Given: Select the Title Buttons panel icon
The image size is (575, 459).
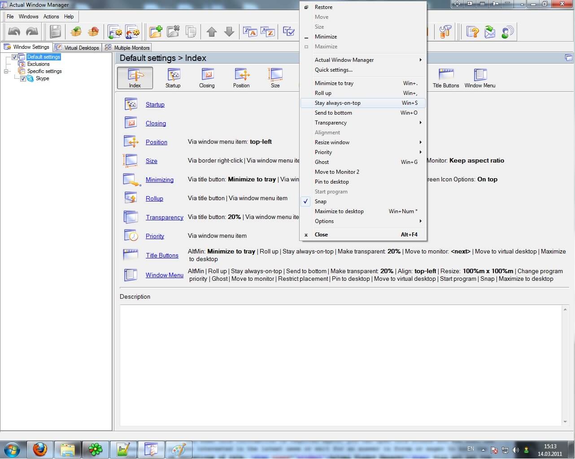Looking at the screenshot, I should 446,78.
